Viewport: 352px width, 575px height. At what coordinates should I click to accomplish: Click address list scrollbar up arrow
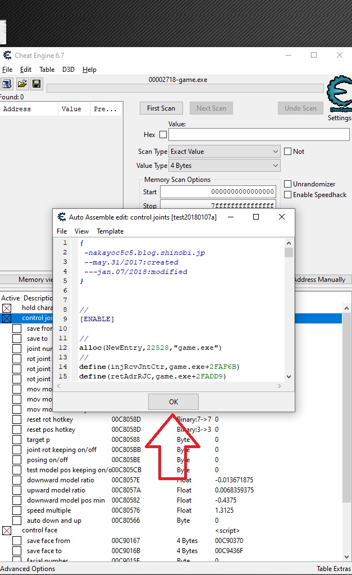point(347,308)
